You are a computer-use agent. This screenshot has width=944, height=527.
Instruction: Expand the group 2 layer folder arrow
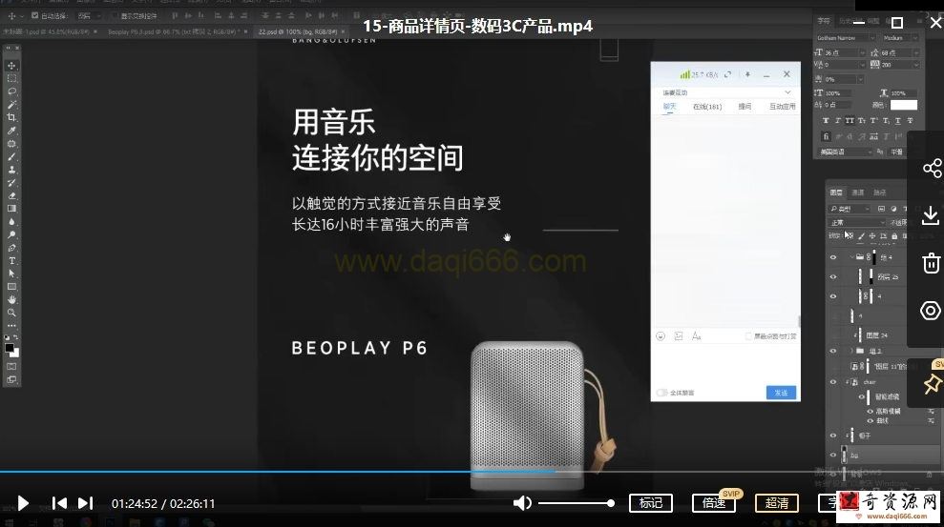coord(851,351)
